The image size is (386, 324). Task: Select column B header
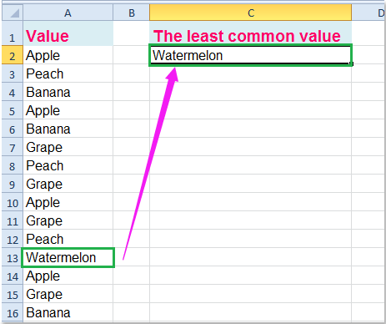point(132,13)
